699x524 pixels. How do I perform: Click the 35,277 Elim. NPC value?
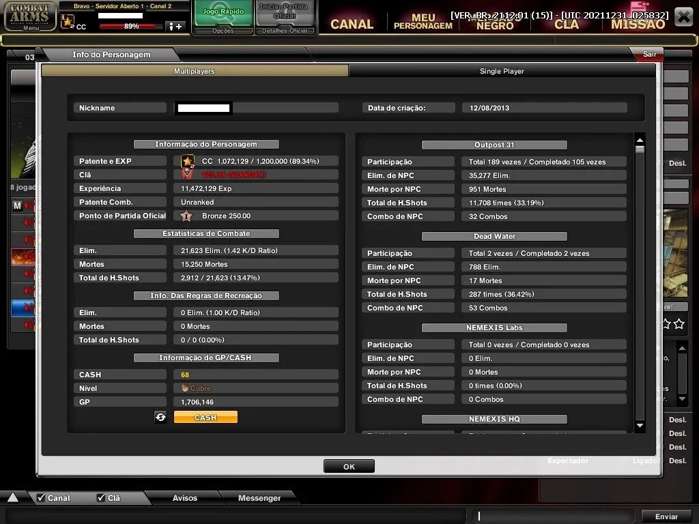point(489,175)
